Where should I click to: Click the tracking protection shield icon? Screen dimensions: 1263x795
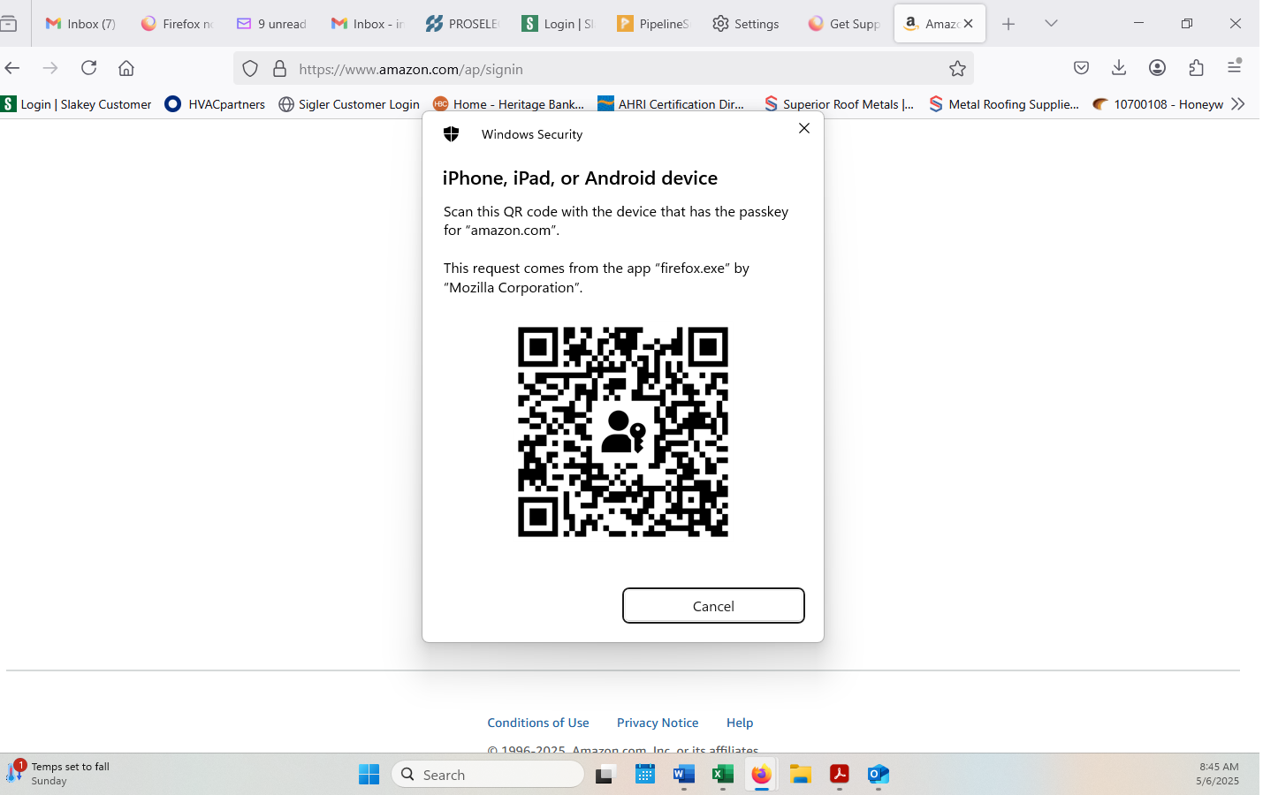pos(250,69)
